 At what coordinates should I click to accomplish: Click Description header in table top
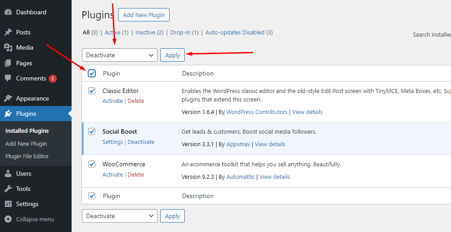tap(198, 73)
